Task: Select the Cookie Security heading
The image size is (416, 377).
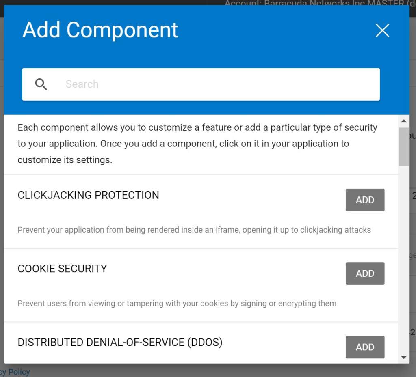Action: 62,269
